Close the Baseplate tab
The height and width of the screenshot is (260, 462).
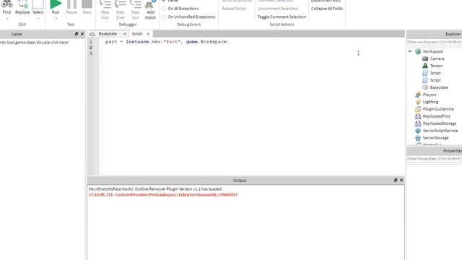click(125, 34)
